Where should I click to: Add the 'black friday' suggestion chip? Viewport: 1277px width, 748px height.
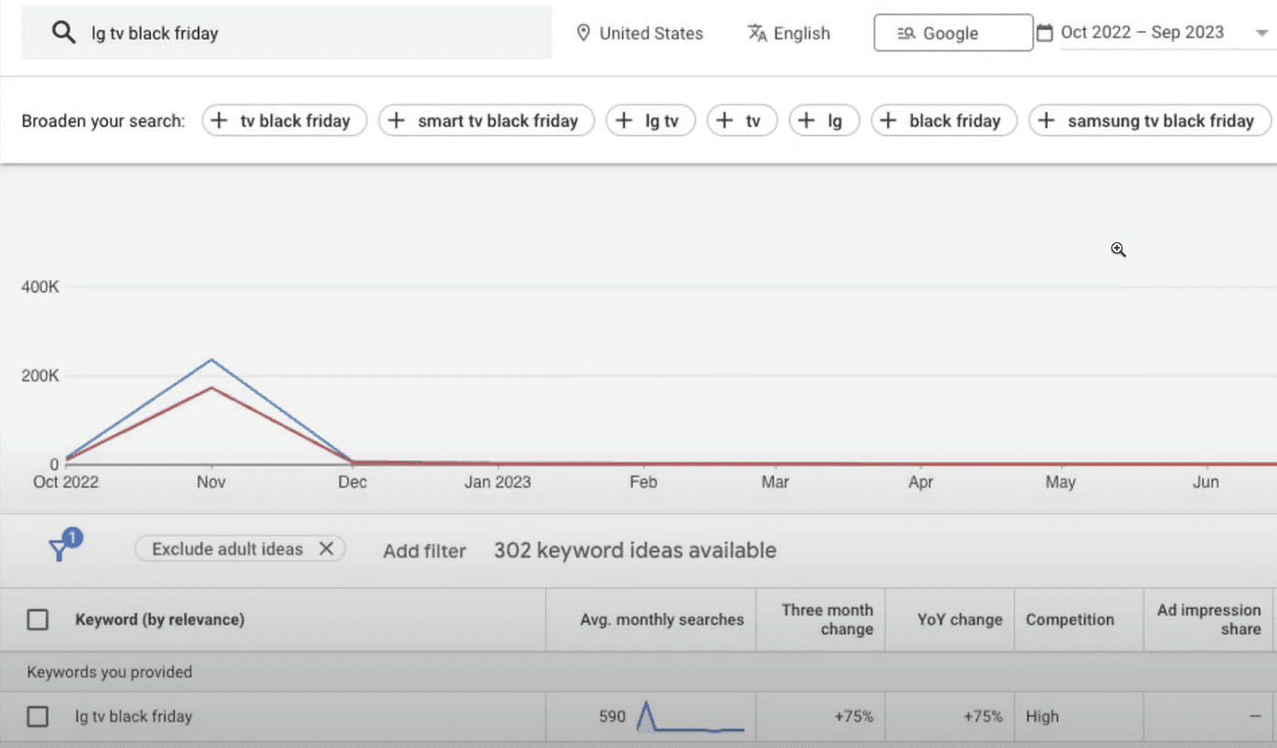pyautogui.click(x=944, y=121)
